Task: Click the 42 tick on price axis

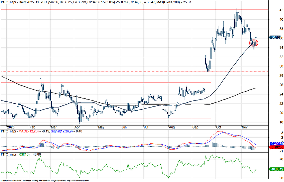Action: pyautogui.click(x=272, y=10)
